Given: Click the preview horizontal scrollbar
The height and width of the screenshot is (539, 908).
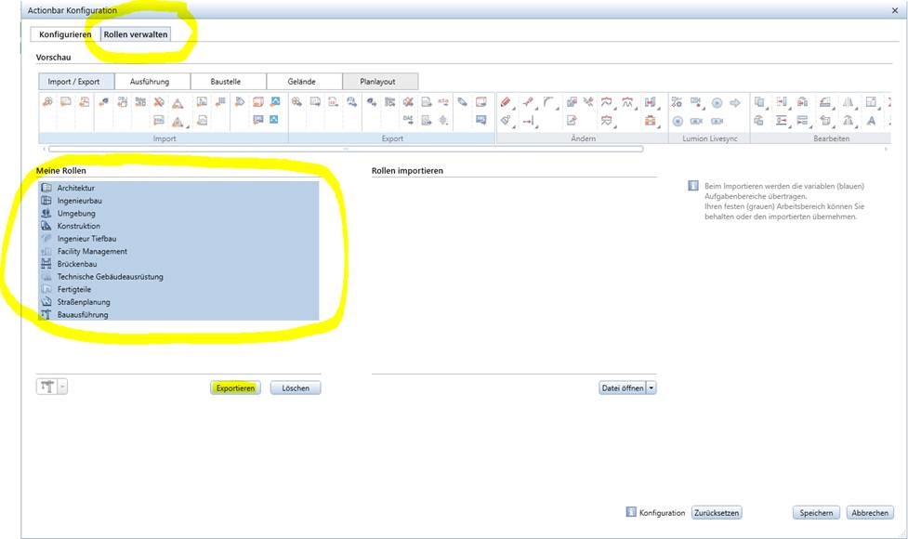Looking at the screenshot, I should (345, 148).
